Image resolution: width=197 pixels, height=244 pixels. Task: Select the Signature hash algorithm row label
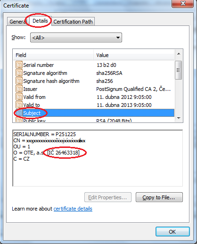(x=51, y=81)
